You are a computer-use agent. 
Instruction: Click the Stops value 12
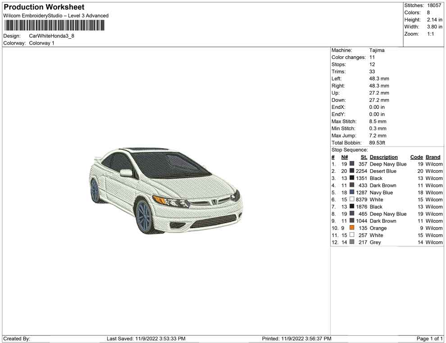[372, 64]
